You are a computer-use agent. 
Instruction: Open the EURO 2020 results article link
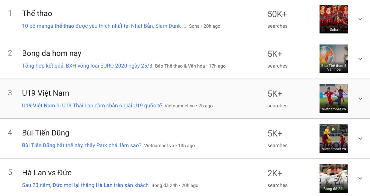coord(87,66)
